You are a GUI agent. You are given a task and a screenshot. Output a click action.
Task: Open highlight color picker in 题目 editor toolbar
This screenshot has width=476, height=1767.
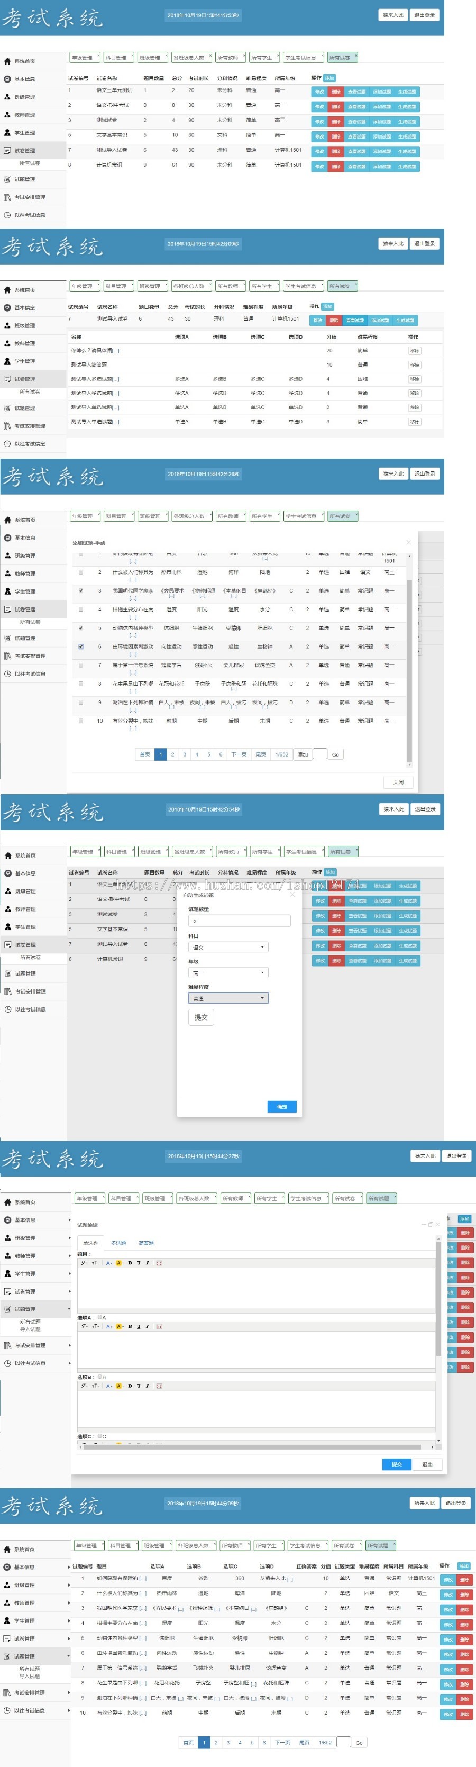pos(120,1263)
